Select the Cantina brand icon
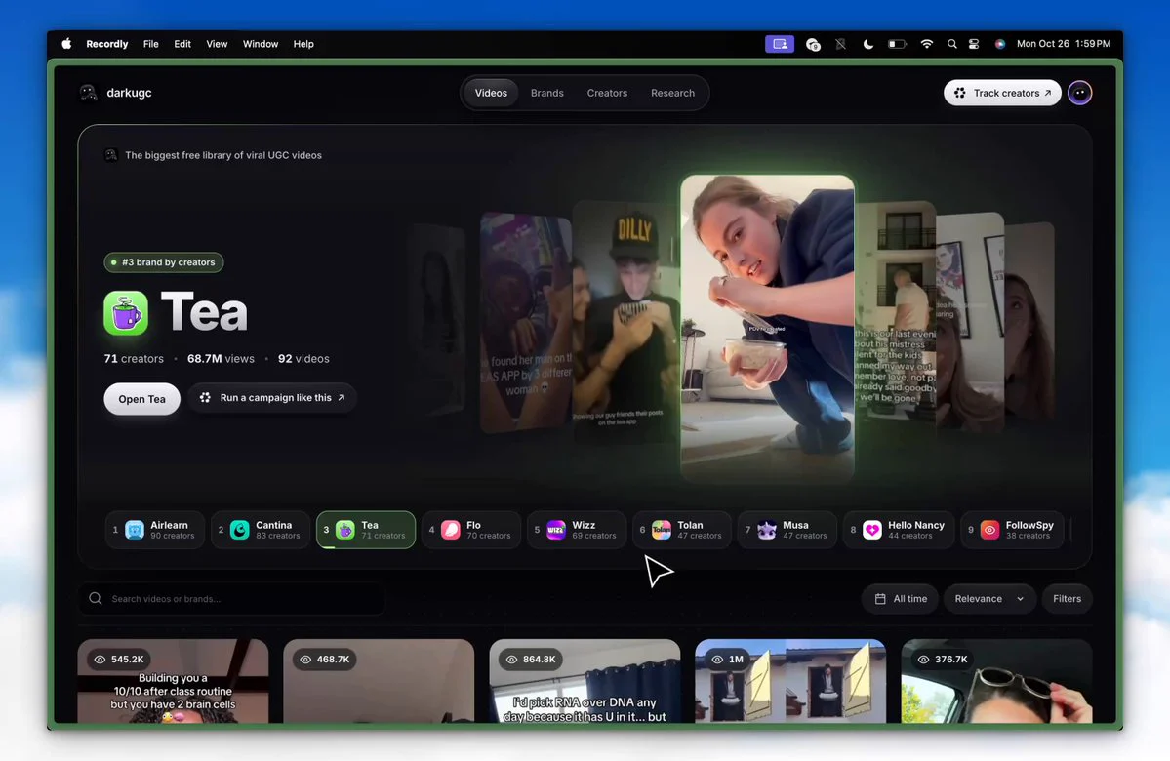The height and width of the screenshot is (761, 1170). tap(239, 530)
